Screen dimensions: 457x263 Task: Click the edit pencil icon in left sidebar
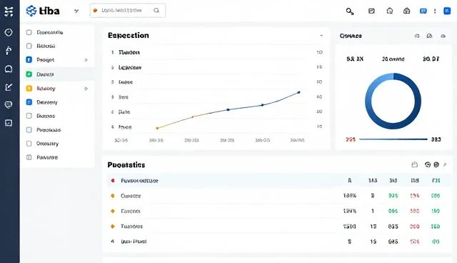click(x=9, y=87)
